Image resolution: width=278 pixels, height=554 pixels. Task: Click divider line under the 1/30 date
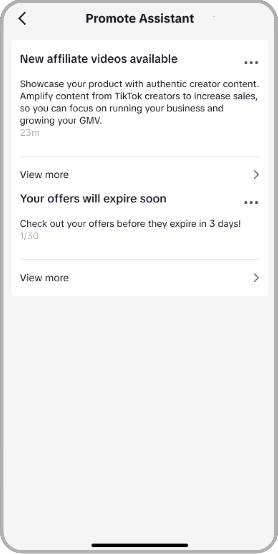140,259
